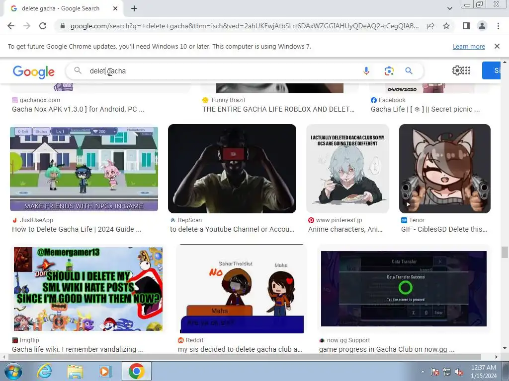Image resolution: width=509 pixels, height=381 pixels.
Task: Launch Internet Explorer from the taskbar
Action: (x=44, y=371)
